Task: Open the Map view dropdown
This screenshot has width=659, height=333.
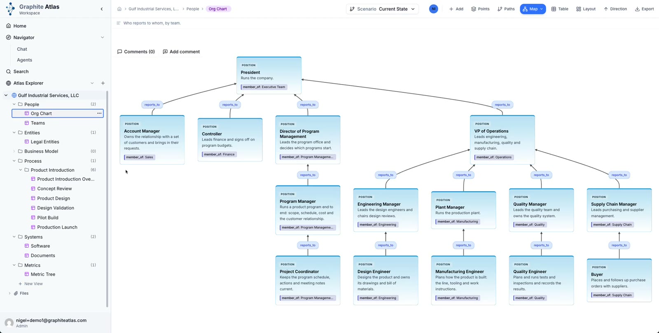Action: click(x=533, y=9)
